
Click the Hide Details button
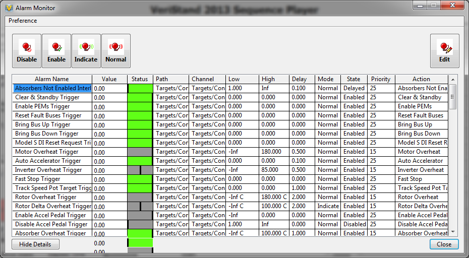coord(35,244)
